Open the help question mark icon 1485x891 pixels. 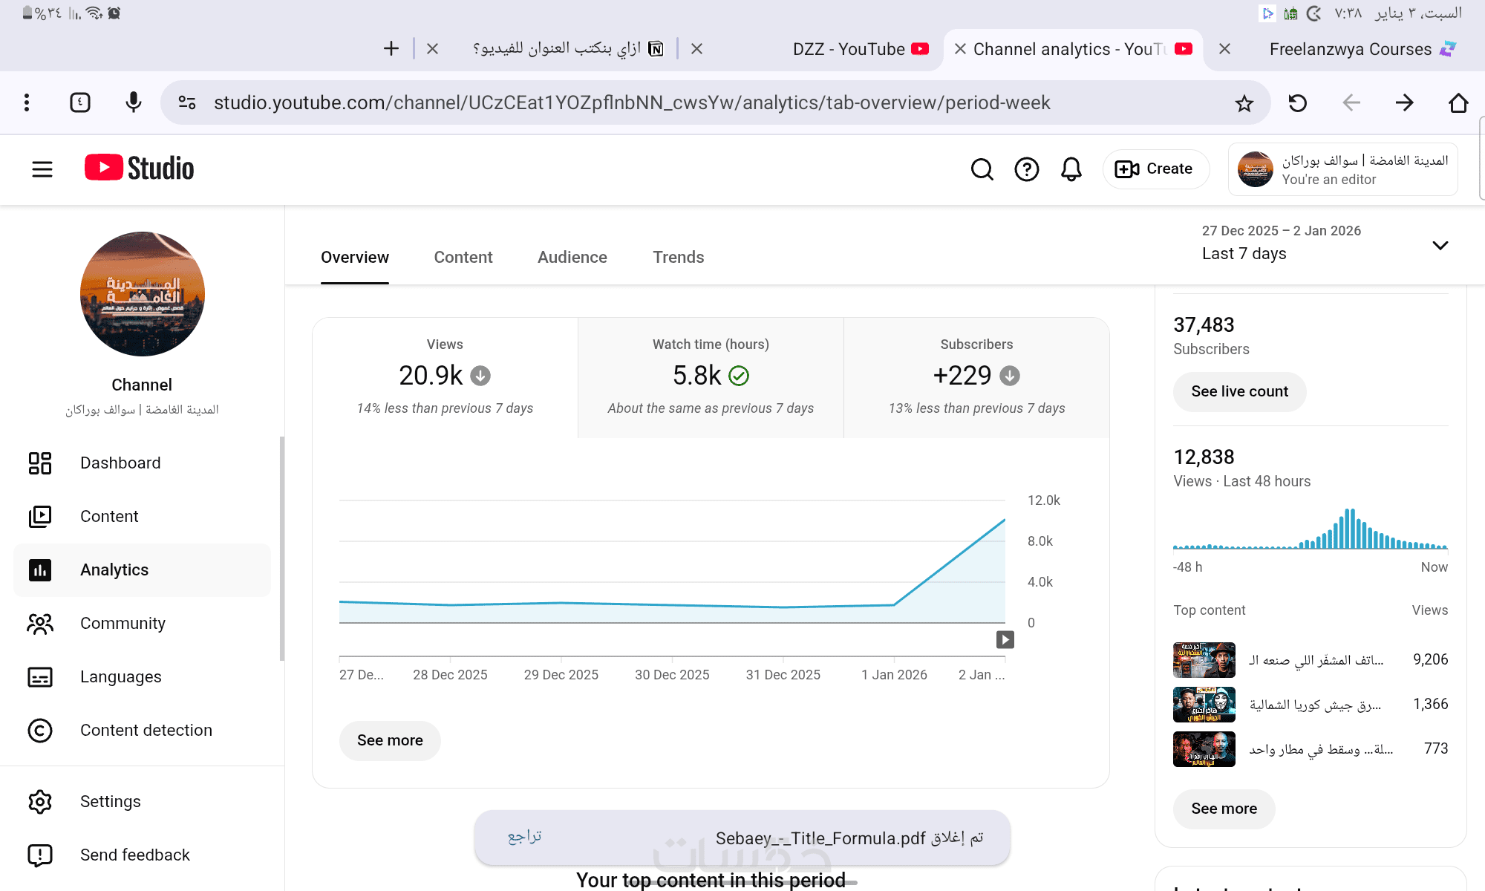click(1026, 169)
